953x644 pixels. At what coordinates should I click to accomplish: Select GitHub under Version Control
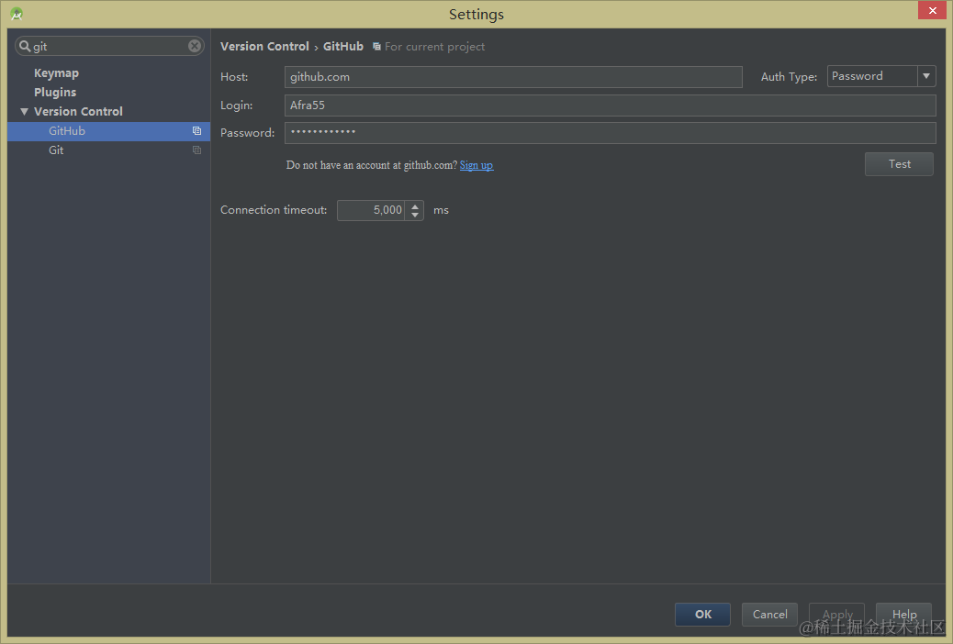[66, 130]
